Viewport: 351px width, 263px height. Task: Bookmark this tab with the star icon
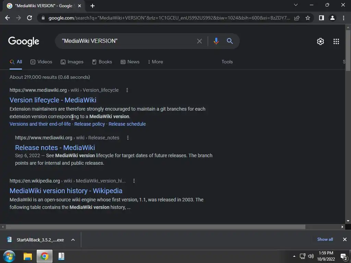point(308,18)
